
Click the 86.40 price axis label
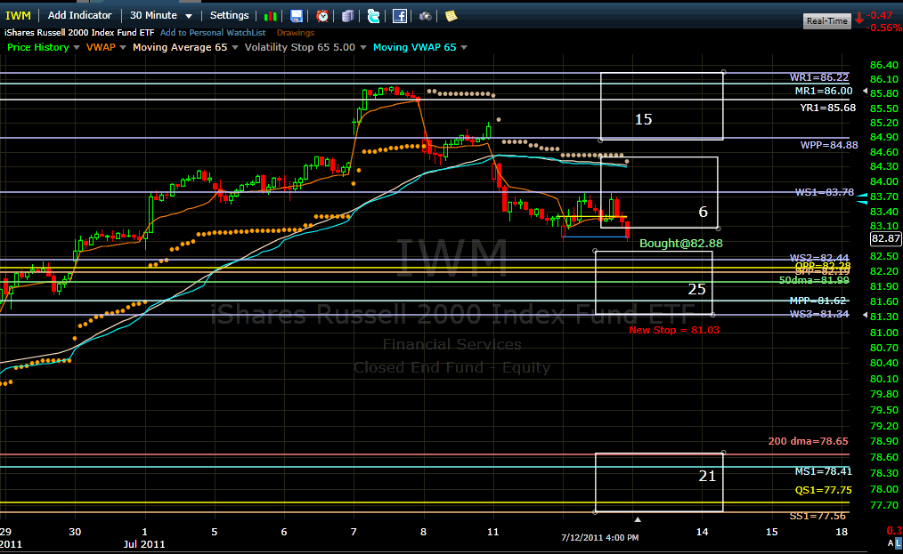(884, 65)
